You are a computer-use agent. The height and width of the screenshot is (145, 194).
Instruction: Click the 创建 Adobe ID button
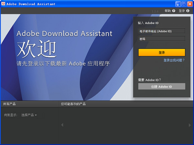click(x=162, y=86)
